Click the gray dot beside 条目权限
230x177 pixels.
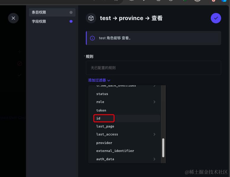71,12
